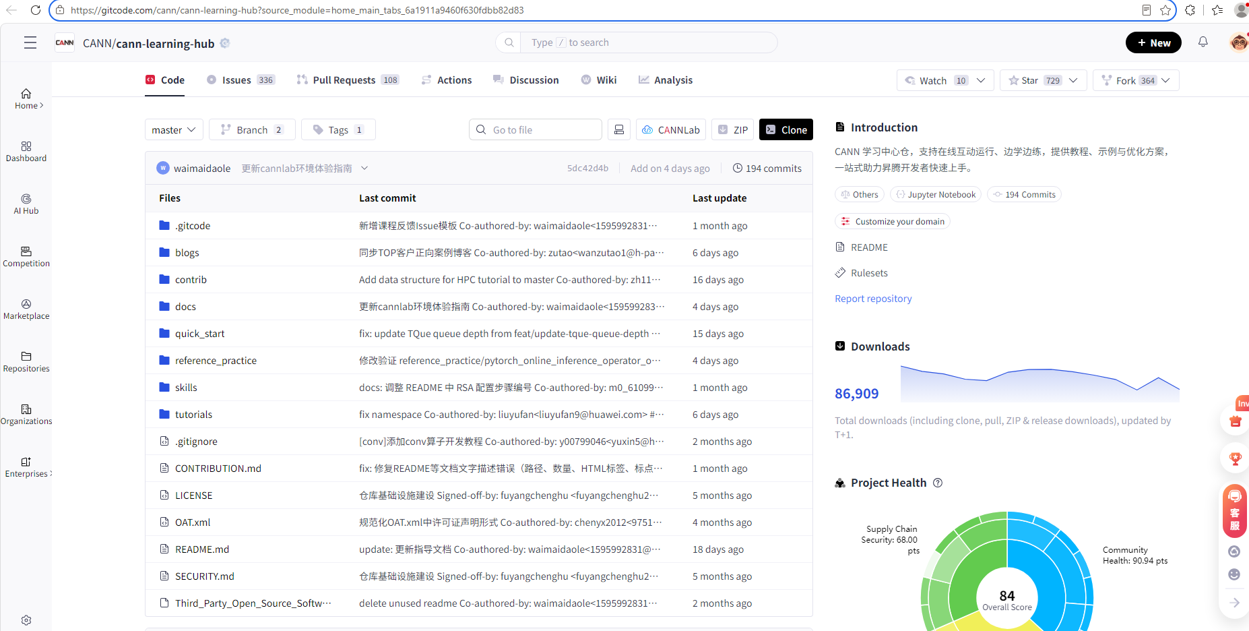Open settings gear in sidebar

[26, 620]
